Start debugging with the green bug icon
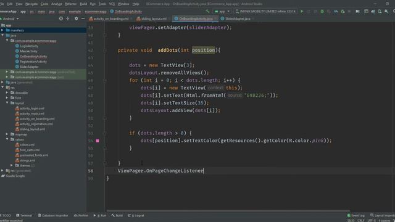Image resolution: width=395 pixels, height=222 pixels. [322, 11]
